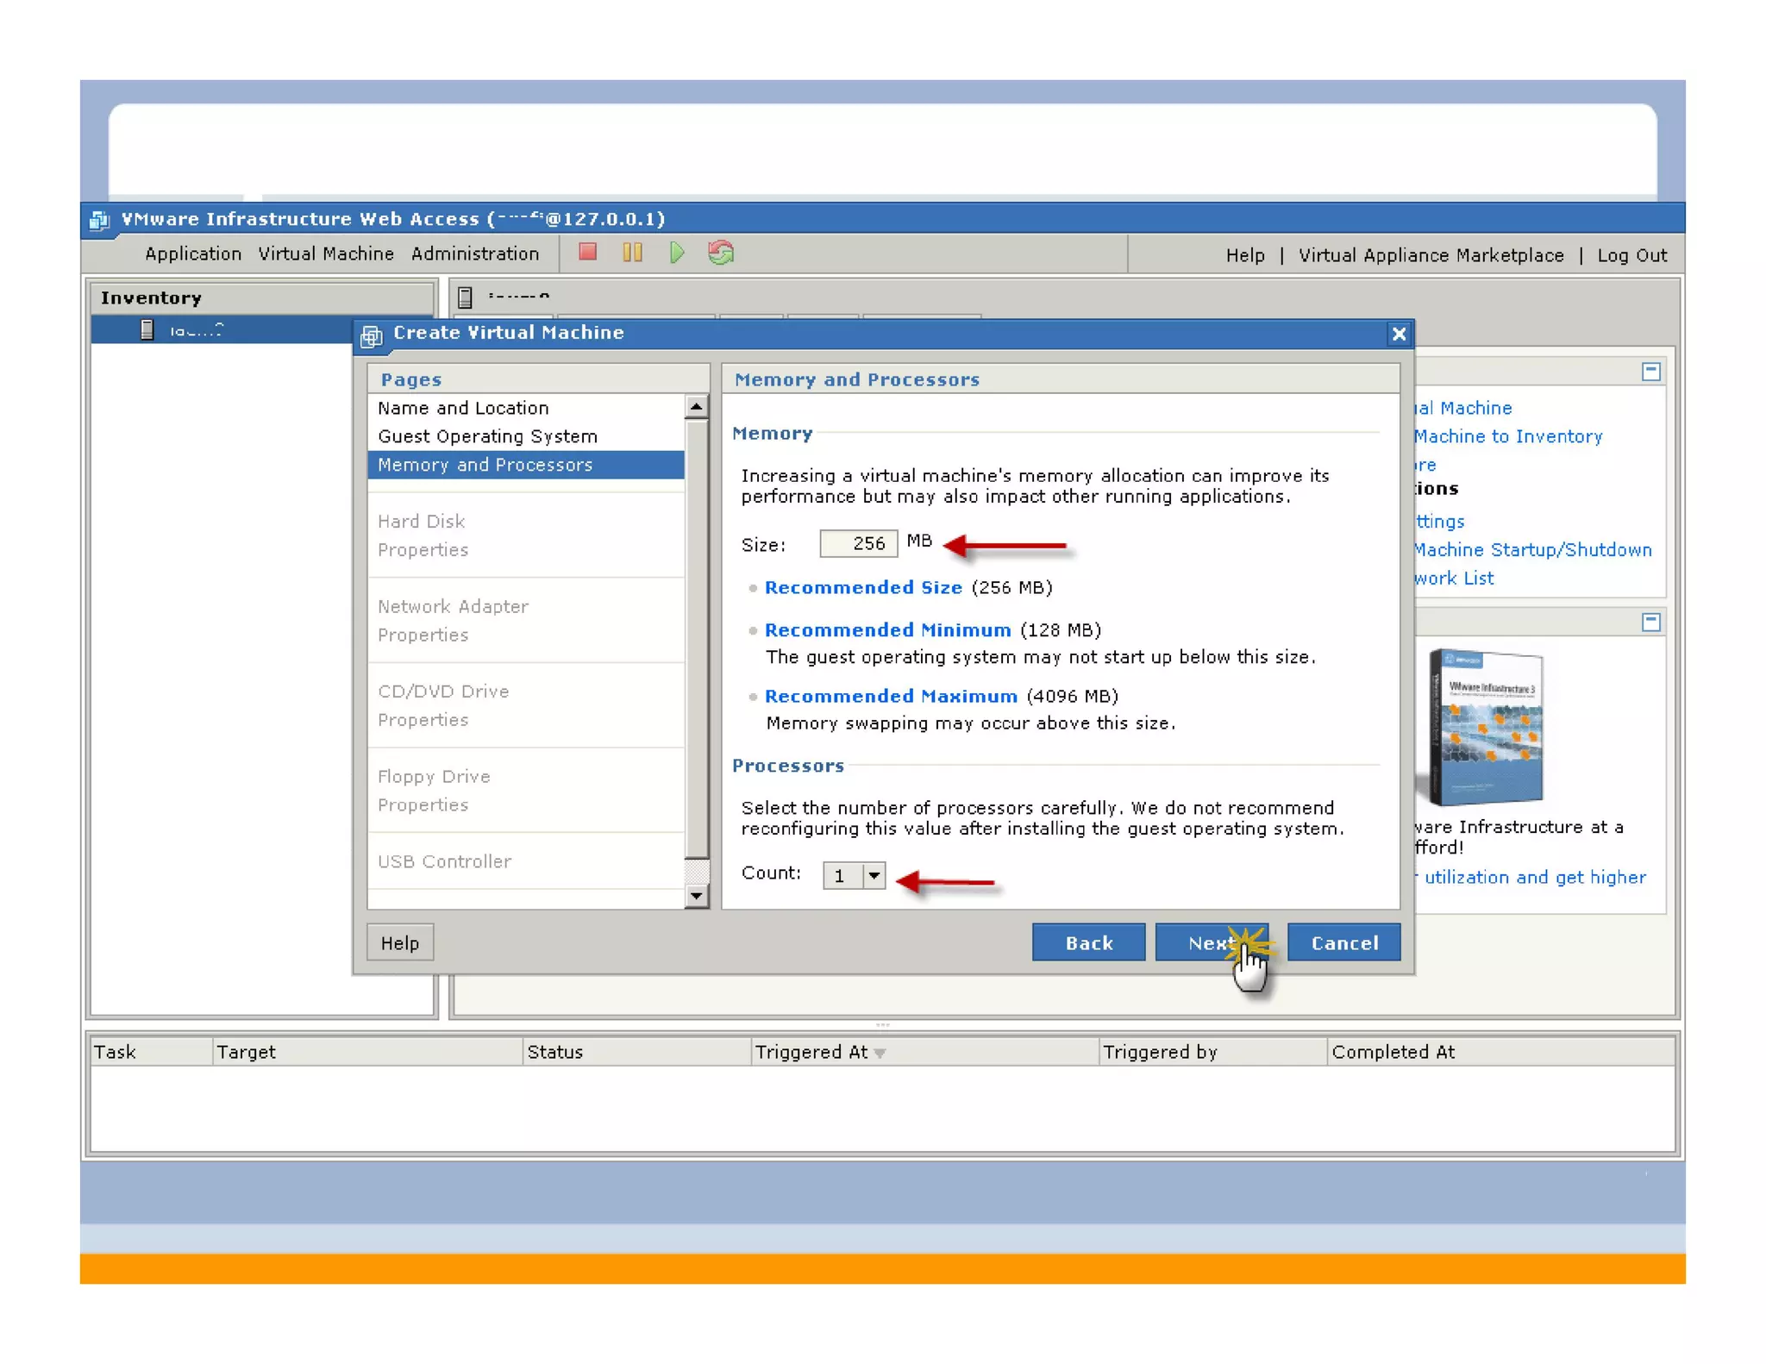
Task: Collapse the lower right promo panel
Action: pyautogui.click(x=1650, y=622)
